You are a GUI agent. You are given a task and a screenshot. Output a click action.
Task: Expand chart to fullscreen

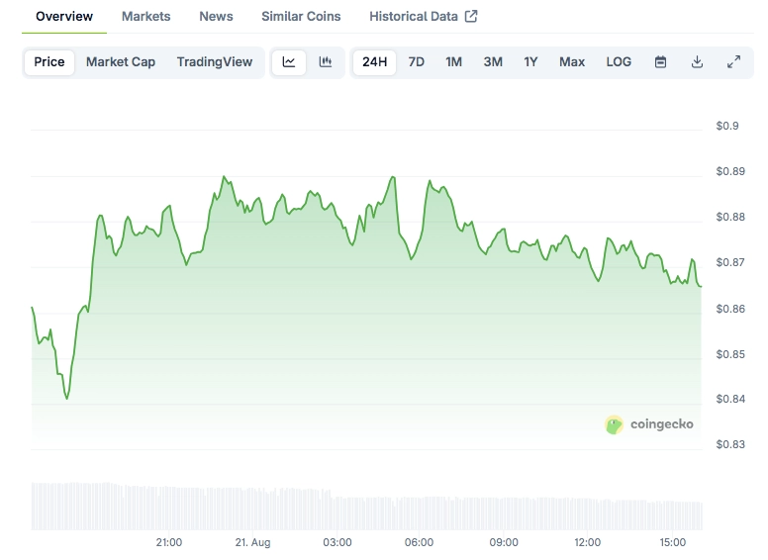click(733, 62)
